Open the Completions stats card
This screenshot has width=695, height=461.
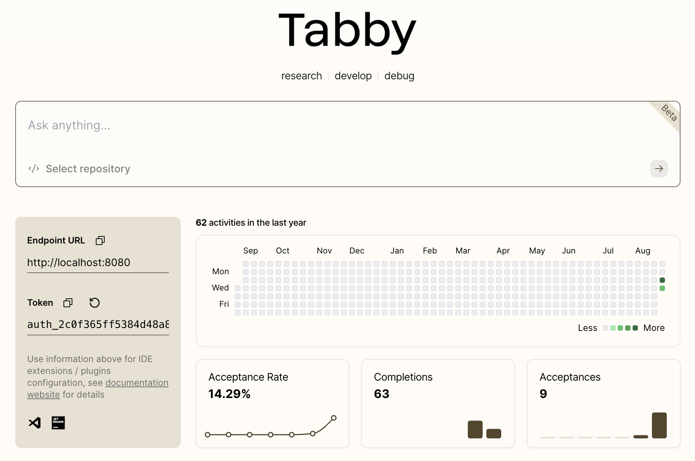click(438, 385)
